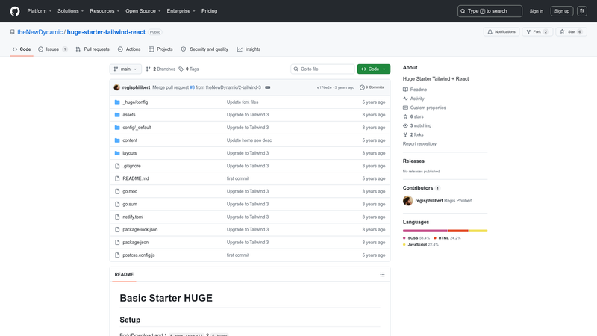Click the Custom properties icon
The height and width of the screenshot is (336, 597).
405,108
